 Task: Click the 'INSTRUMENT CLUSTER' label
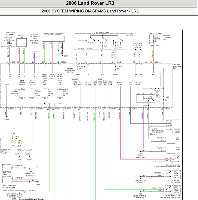click(10, 34)
